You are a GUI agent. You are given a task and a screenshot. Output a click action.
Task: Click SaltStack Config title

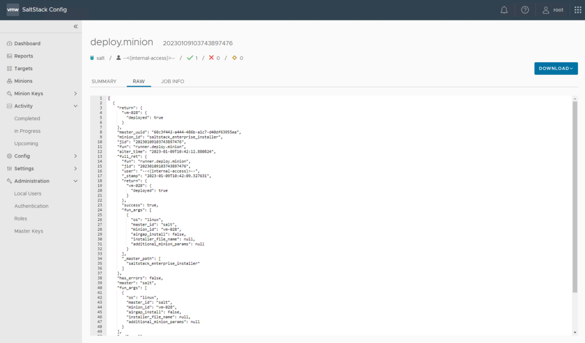[x=45, y=10]
